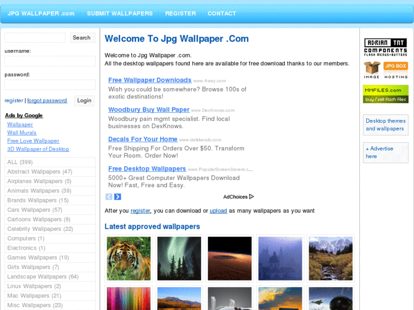
Task: Open the Wall Murals ad link
Action: click(22, 133)
